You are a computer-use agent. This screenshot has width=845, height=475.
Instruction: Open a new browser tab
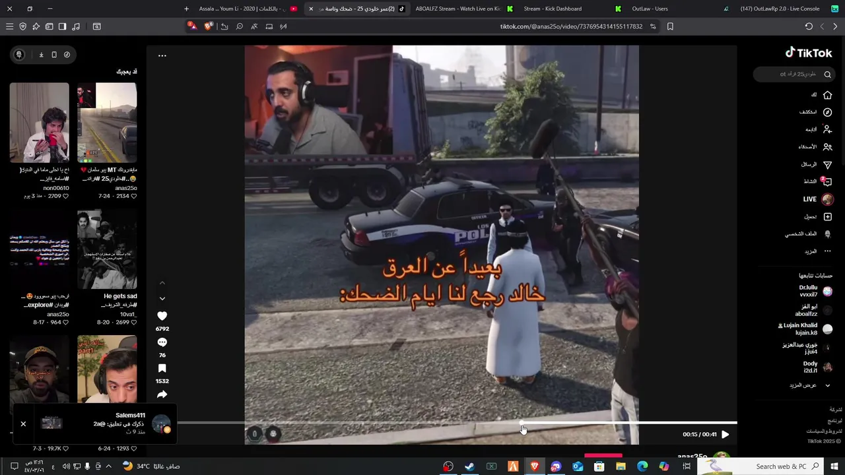click(186, 9)
